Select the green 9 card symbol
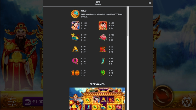The height and width of the screenshot is (110, 196). (103, 73)
